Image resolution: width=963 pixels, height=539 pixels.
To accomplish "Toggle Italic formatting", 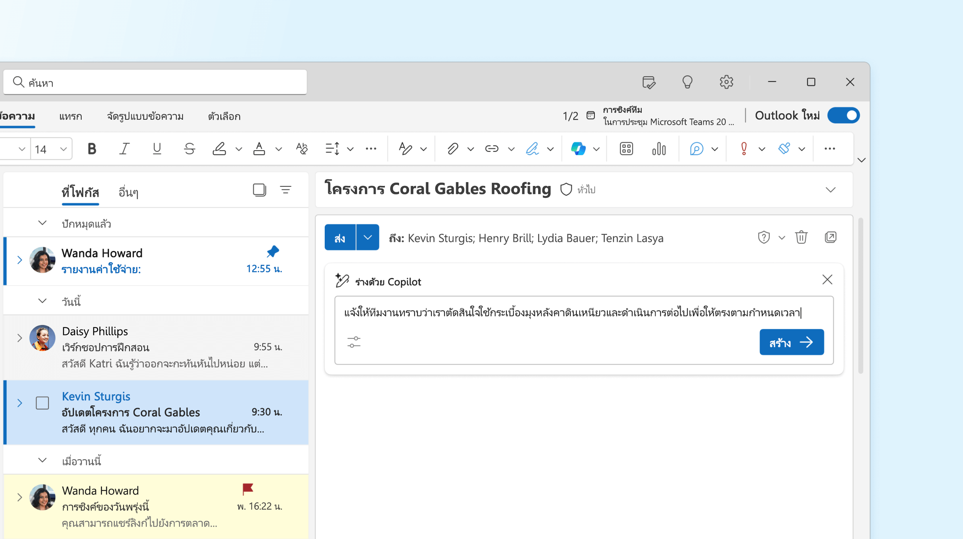I will [124, 149].
